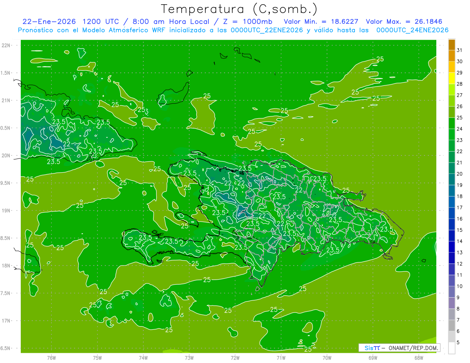Screen dimensions: 470x363
Task: Click the gray legend band between 6 and 7
Action: [x=452, y=326]
